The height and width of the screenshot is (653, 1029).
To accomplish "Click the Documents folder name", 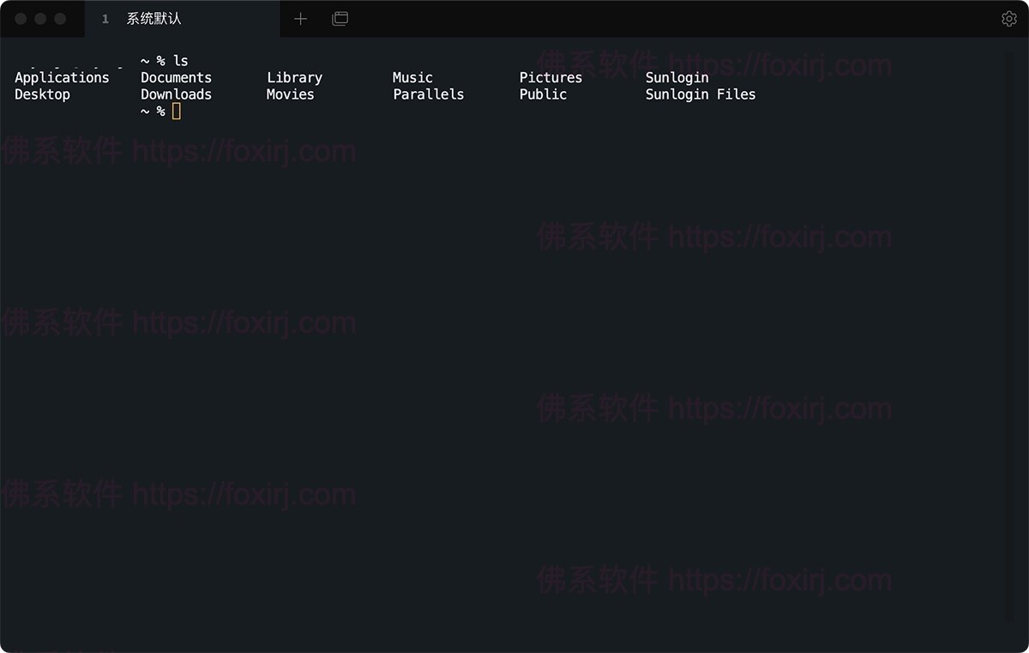I will pos(176,77).
